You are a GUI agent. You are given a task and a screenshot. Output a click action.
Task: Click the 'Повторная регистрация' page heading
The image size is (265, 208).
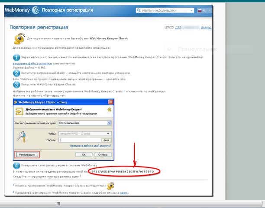pos(39,27)
